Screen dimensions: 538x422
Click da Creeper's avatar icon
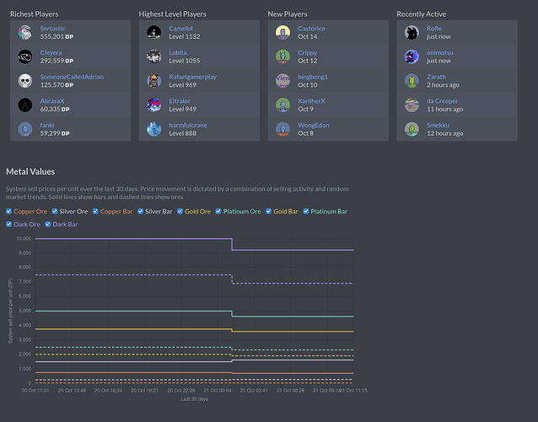tap(412, 105)
